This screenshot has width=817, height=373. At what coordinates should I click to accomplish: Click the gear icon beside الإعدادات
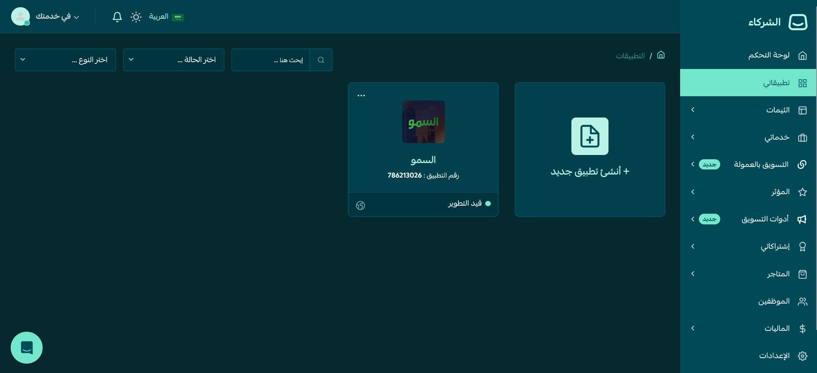[x=803, y=356]
